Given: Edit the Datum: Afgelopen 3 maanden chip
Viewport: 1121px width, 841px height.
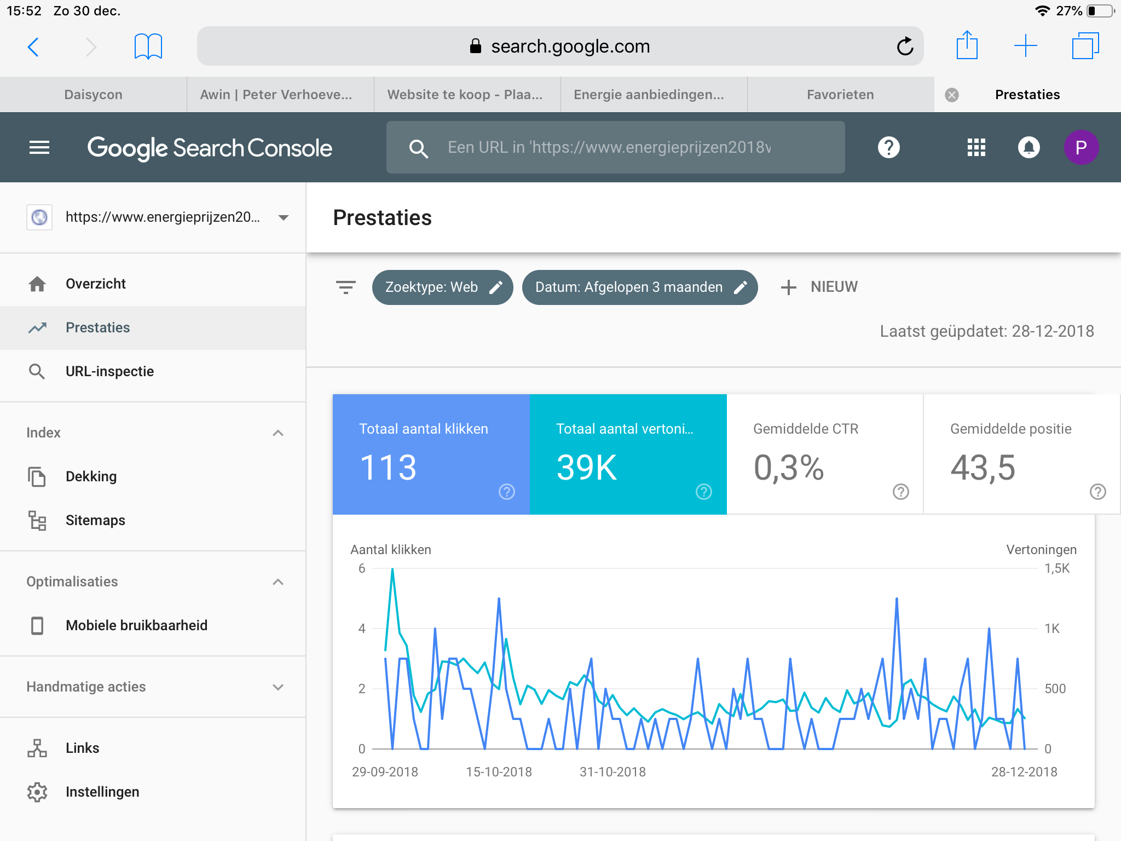Looking at the screenshot, I should point(640,287).
